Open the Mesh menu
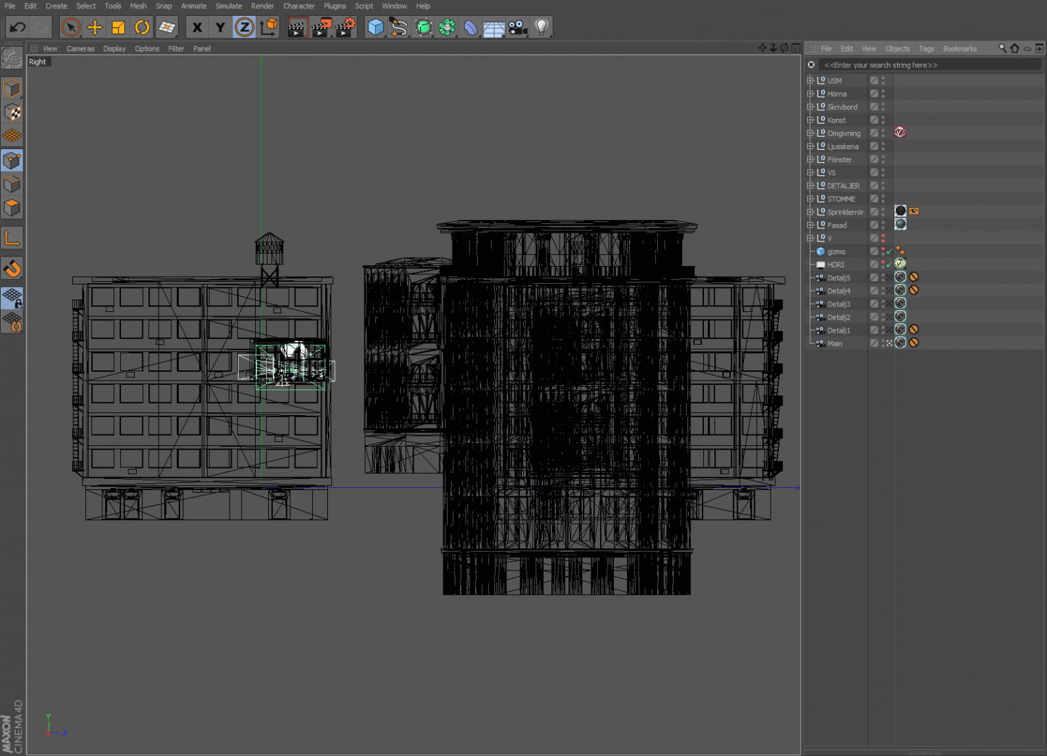 coord(138,5)
